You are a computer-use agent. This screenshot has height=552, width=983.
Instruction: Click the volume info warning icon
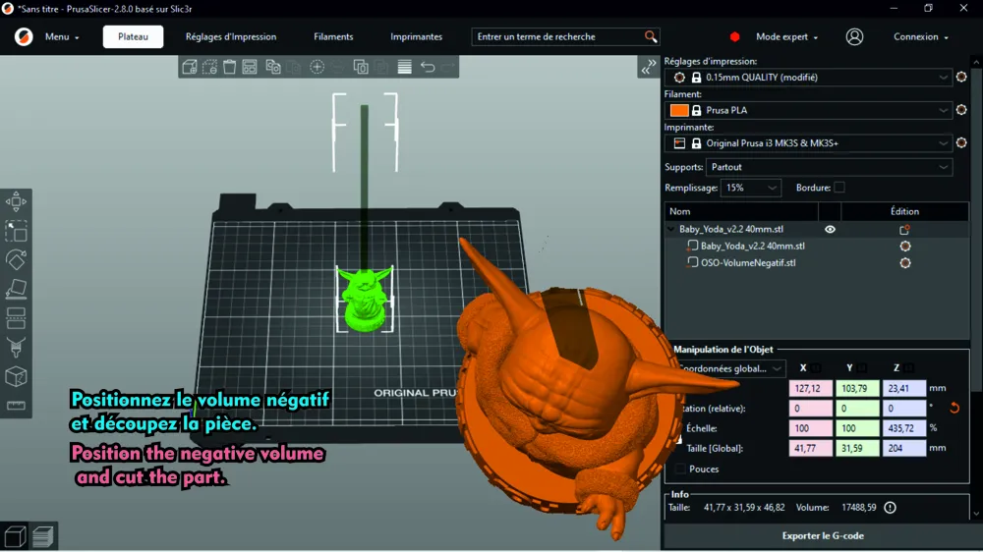(x=891, y=508)
